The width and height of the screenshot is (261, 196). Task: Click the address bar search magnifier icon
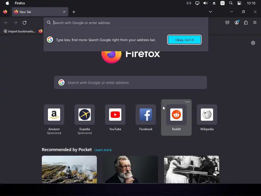click(49, 22)
